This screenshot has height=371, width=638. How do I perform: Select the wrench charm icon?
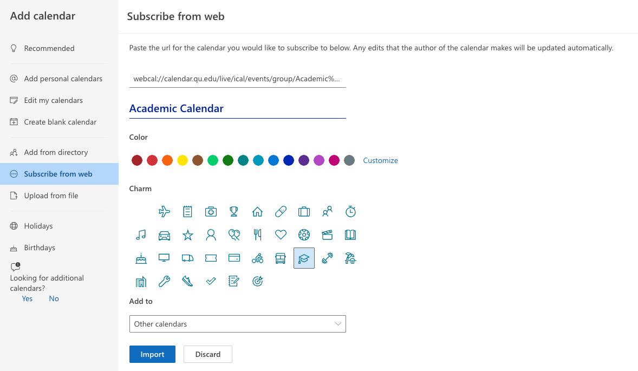pos(164,281)
